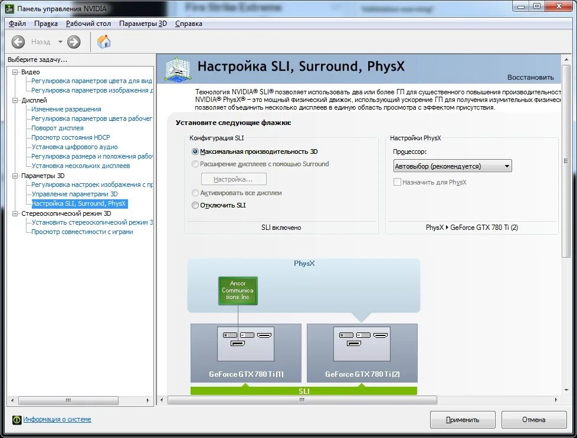
Task: Click right pane scroll down arrow
Action: [x=566, y=390]
